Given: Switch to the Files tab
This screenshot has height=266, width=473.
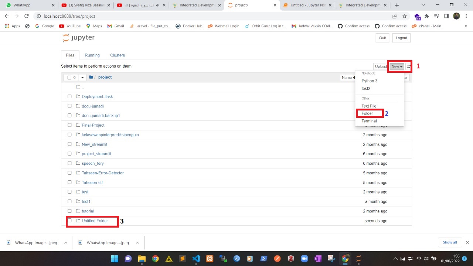Looking at the screenshot, I should point(70,55).
